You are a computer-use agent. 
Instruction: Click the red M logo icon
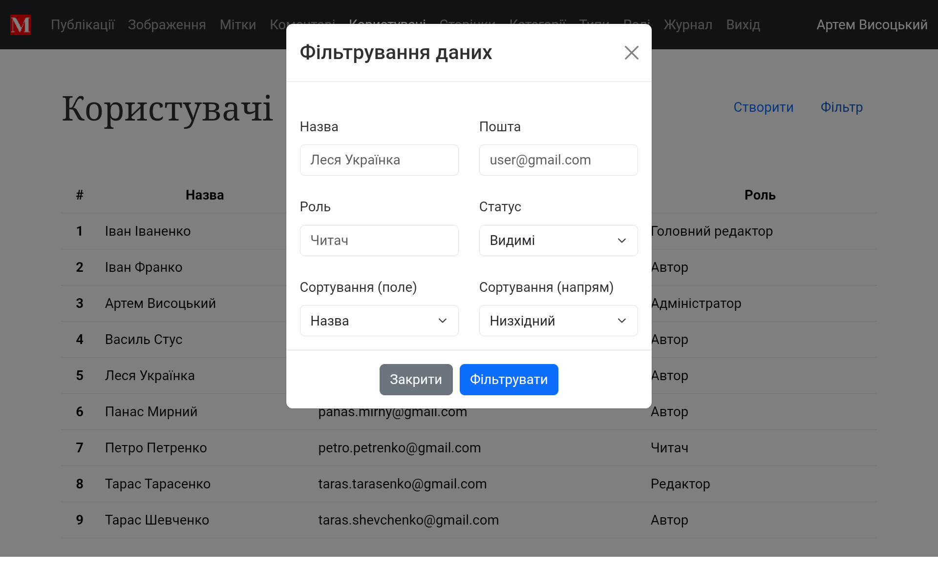coord(21,25)
